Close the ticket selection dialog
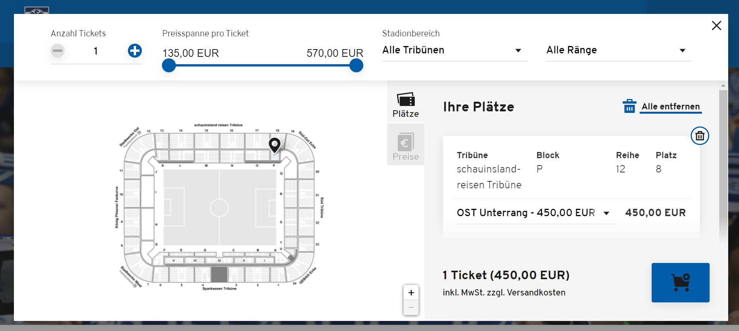 716,26
